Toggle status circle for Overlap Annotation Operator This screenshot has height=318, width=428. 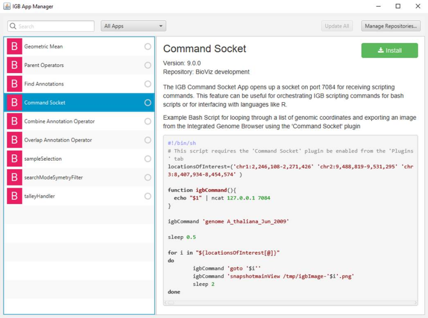click(x=148, y=140)
